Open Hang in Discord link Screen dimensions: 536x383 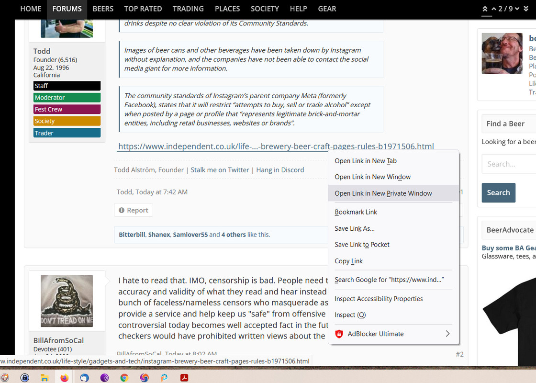coord(280,169)
